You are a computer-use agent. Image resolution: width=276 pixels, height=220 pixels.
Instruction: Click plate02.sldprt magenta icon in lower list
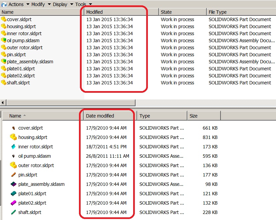(13, 203)
